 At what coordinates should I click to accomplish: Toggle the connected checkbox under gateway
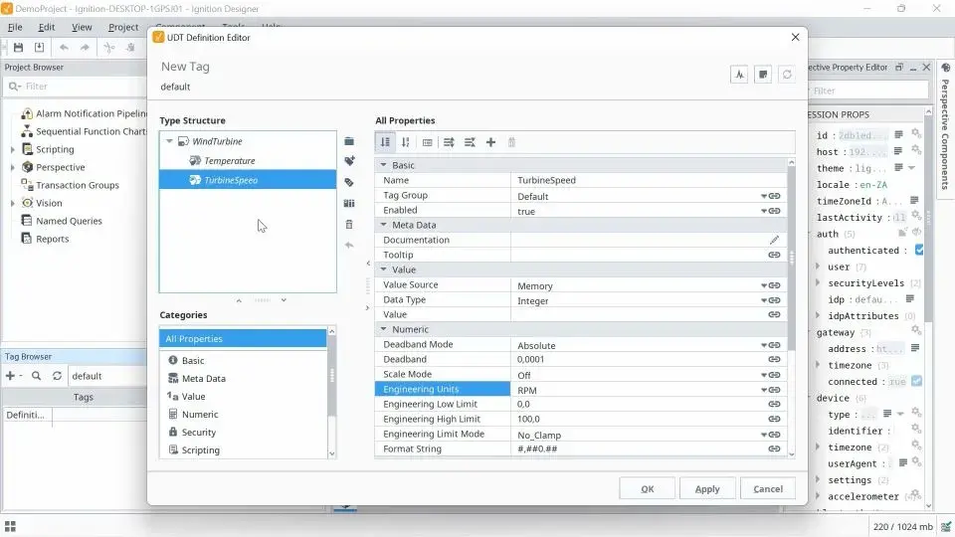coord(916,381)
